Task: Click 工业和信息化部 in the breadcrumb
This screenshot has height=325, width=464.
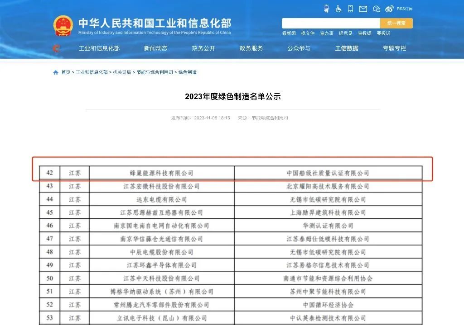Action: click(x=92, y=72)
